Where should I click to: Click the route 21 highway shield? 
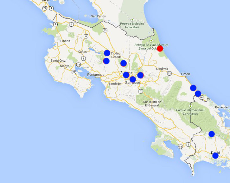pos(74,72)
